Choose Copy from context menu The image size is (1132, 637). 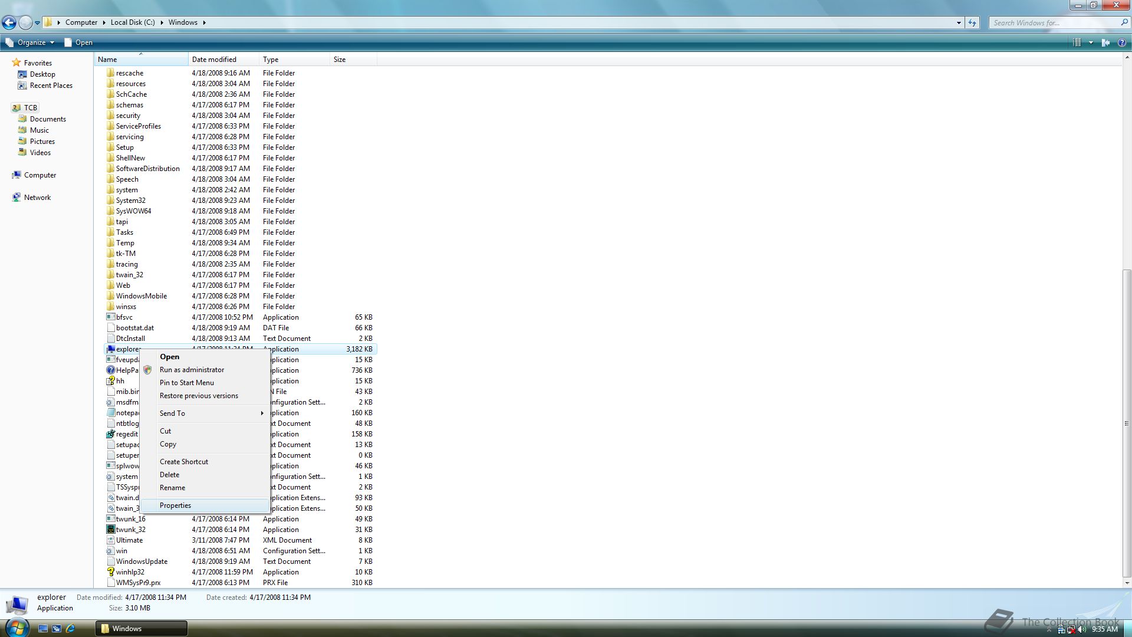point(205,444)
